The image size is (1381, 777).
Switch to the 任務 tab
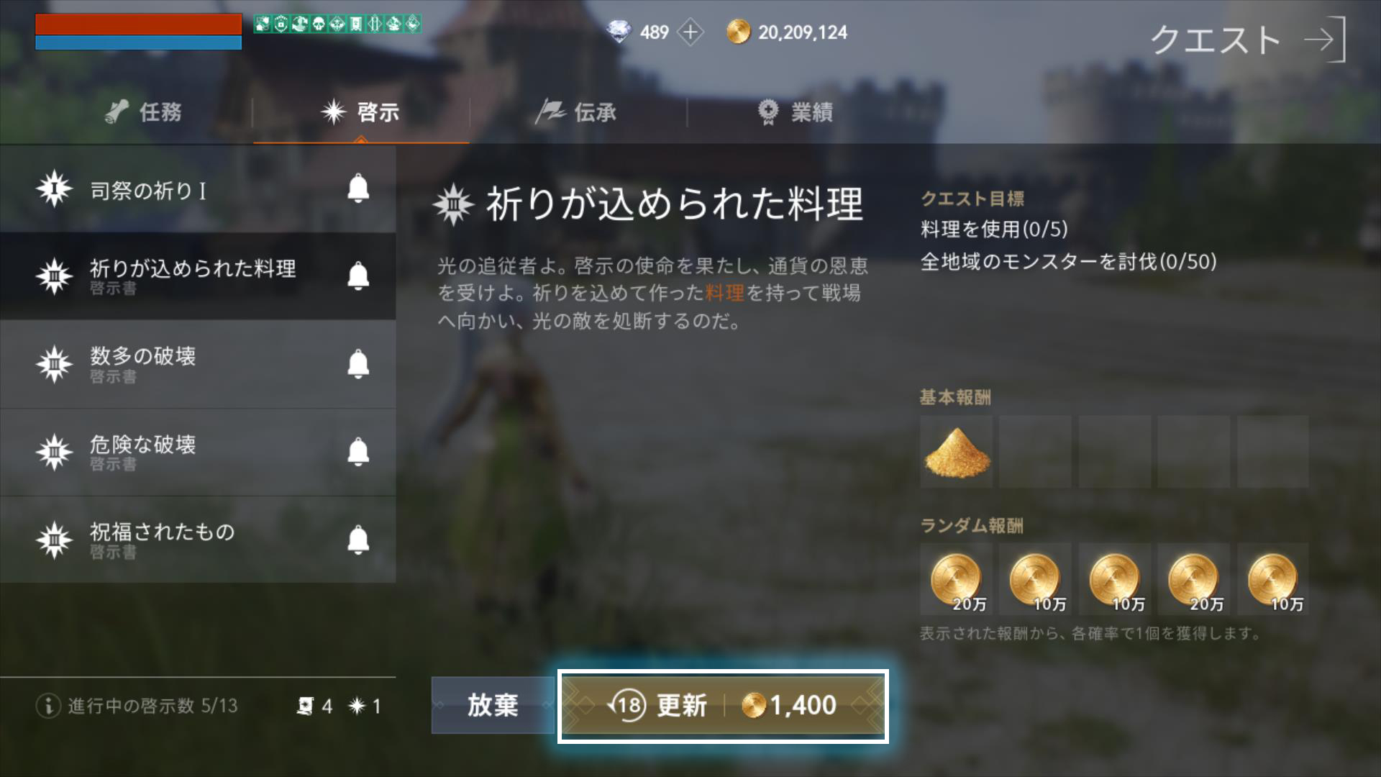[x=144, y=112]
